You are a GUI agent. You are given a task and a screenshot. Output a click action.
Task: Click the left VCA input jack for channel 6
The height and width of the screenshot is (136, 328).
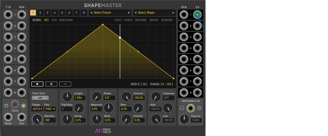pyautogui.click(x=22, y=70)
